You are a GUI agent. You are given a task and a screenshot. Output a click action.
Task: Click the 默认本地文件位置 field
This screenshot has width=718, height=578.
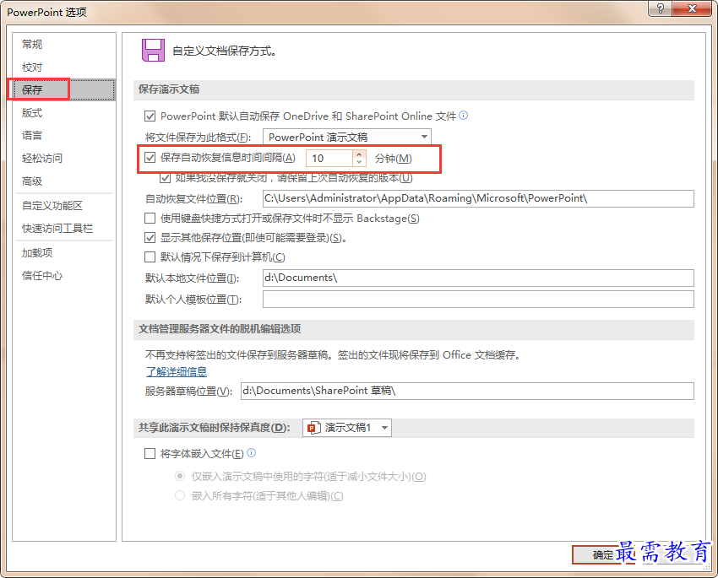[478, 278]
